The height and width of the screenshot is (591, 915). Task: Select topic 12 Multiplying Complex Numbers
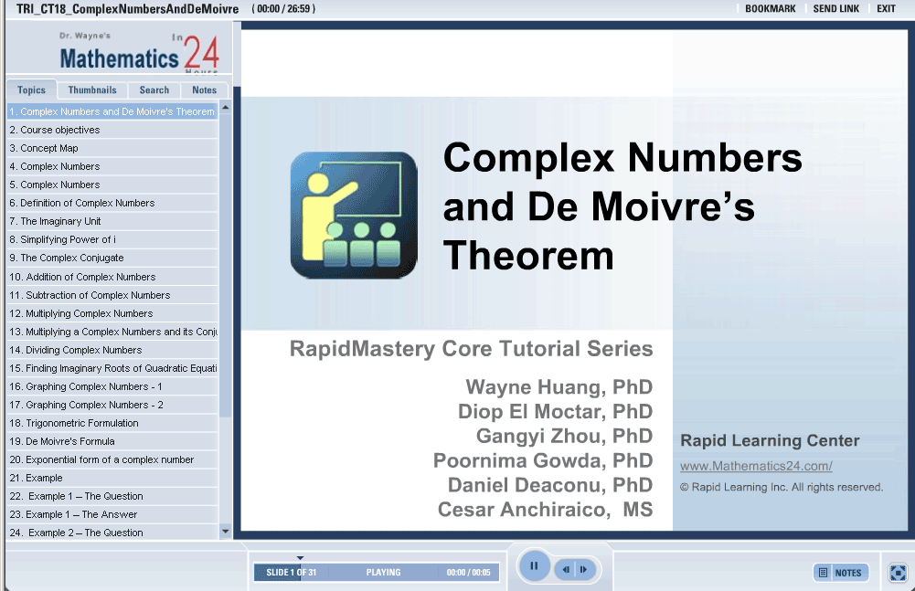point(112,313)
